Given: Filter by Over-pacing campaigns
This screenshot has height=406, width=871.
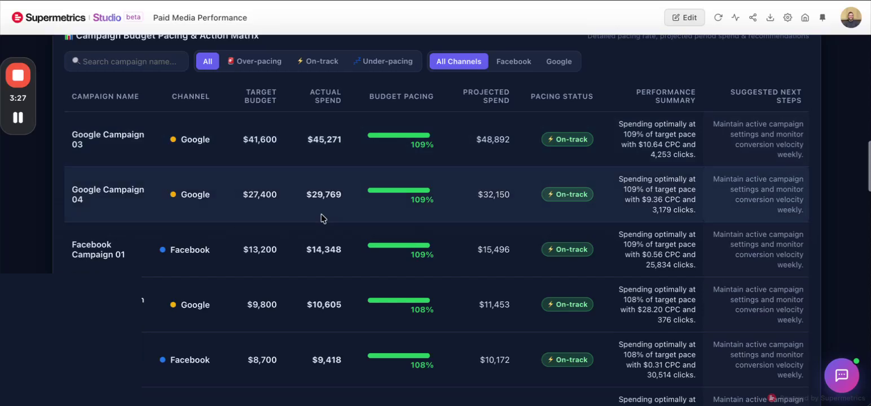Looking at the screenshot, I should click(254, 61).
